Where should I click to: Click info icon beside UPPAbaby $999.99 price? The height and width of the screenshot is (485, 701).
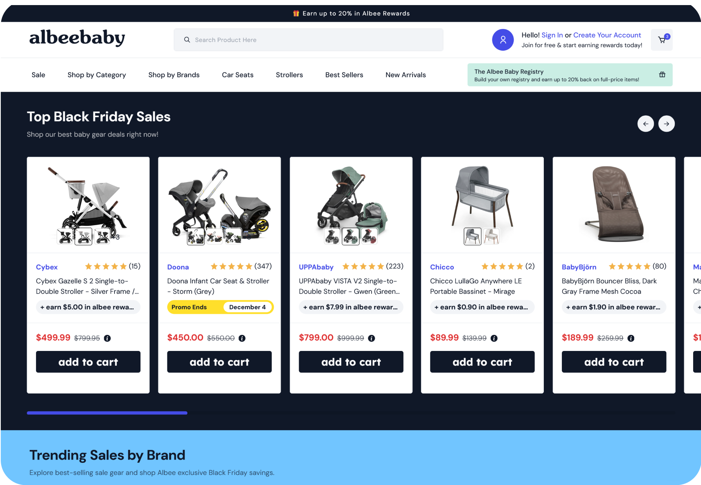[371, 338]
